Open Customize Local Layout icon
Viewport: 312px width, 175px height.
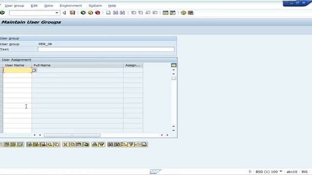tap(191, 13)
